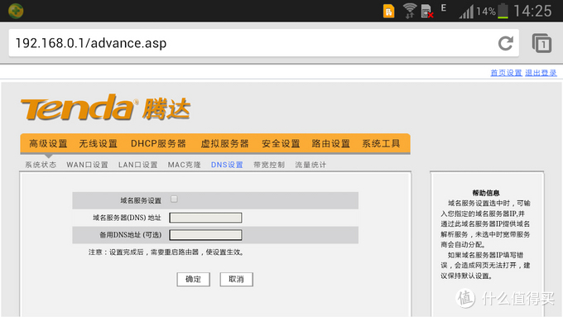Click the 退出登录 logout link

click(541, 73)
